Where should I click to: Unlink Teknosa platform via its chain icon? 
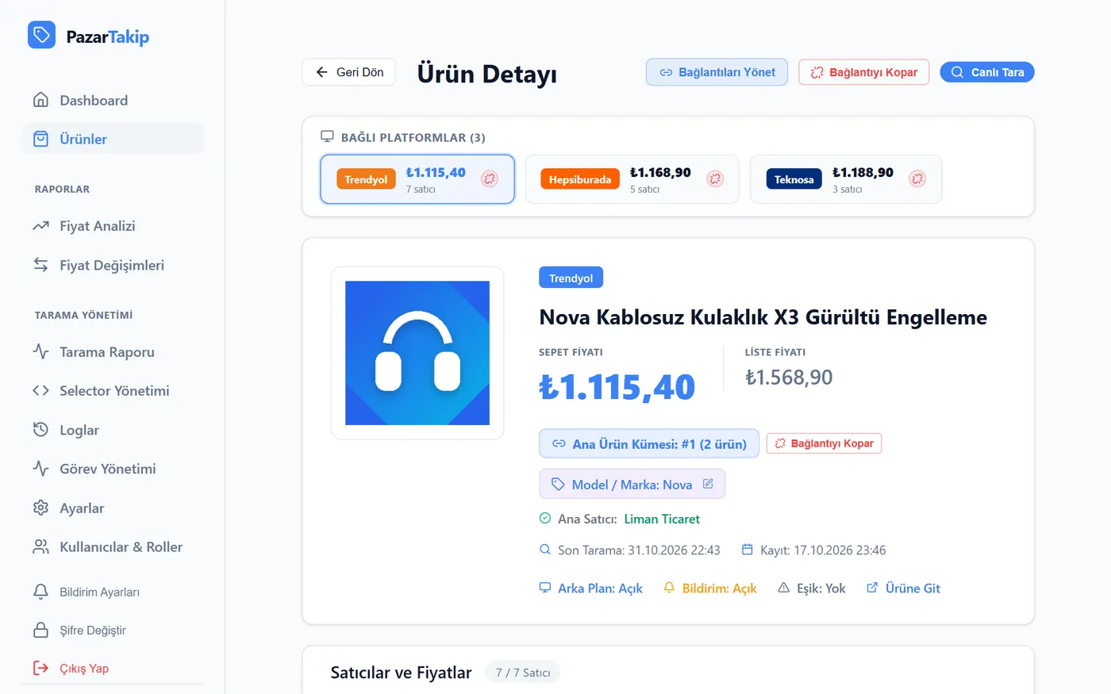click(x=917, y=179)
